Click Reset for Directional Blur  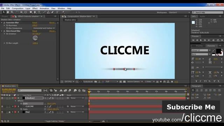click(x=35, y=31)
